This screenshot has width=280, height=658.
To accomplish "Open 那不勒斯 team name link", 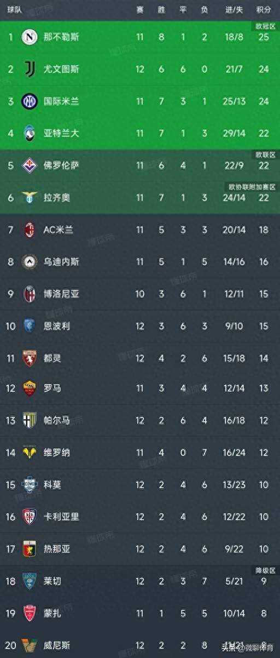I will (x=61, y=37).
